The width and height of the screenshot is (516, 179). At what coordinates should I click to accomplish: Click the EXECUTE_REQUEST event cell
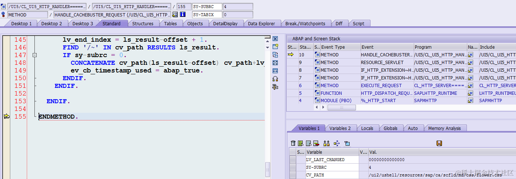[x=387, y=85]
